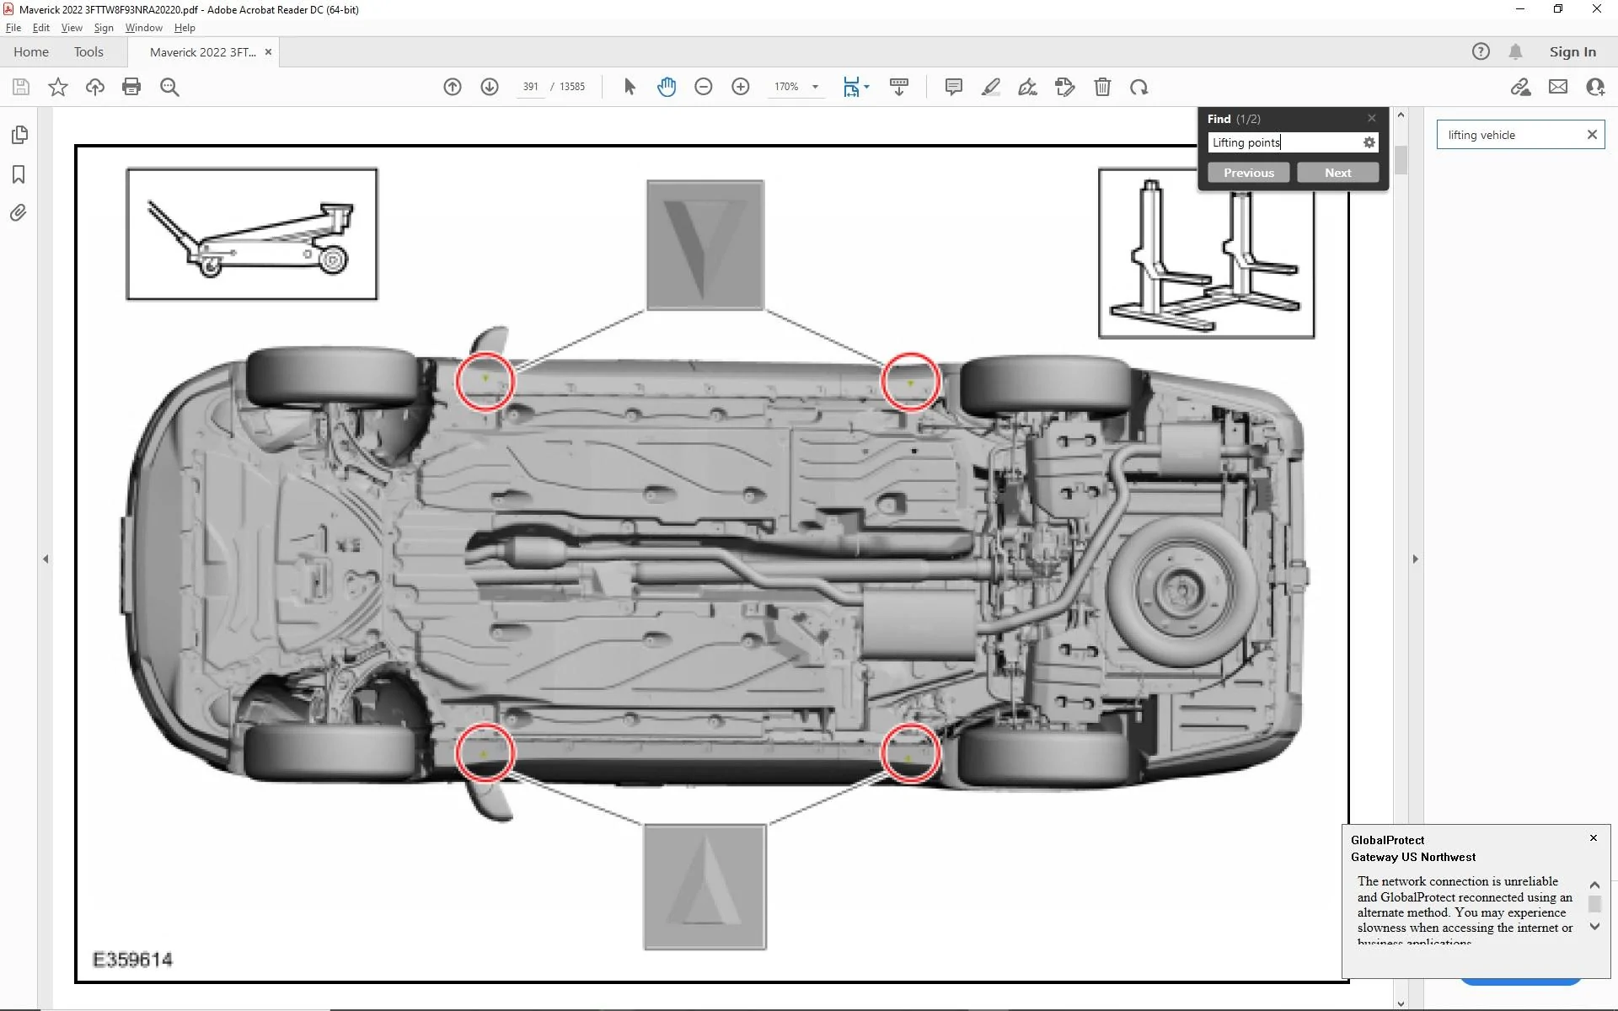The height and width of the screenshot is (1011, 1618).
Task: Open the Add comment sticky note tool
Action: 954,87
